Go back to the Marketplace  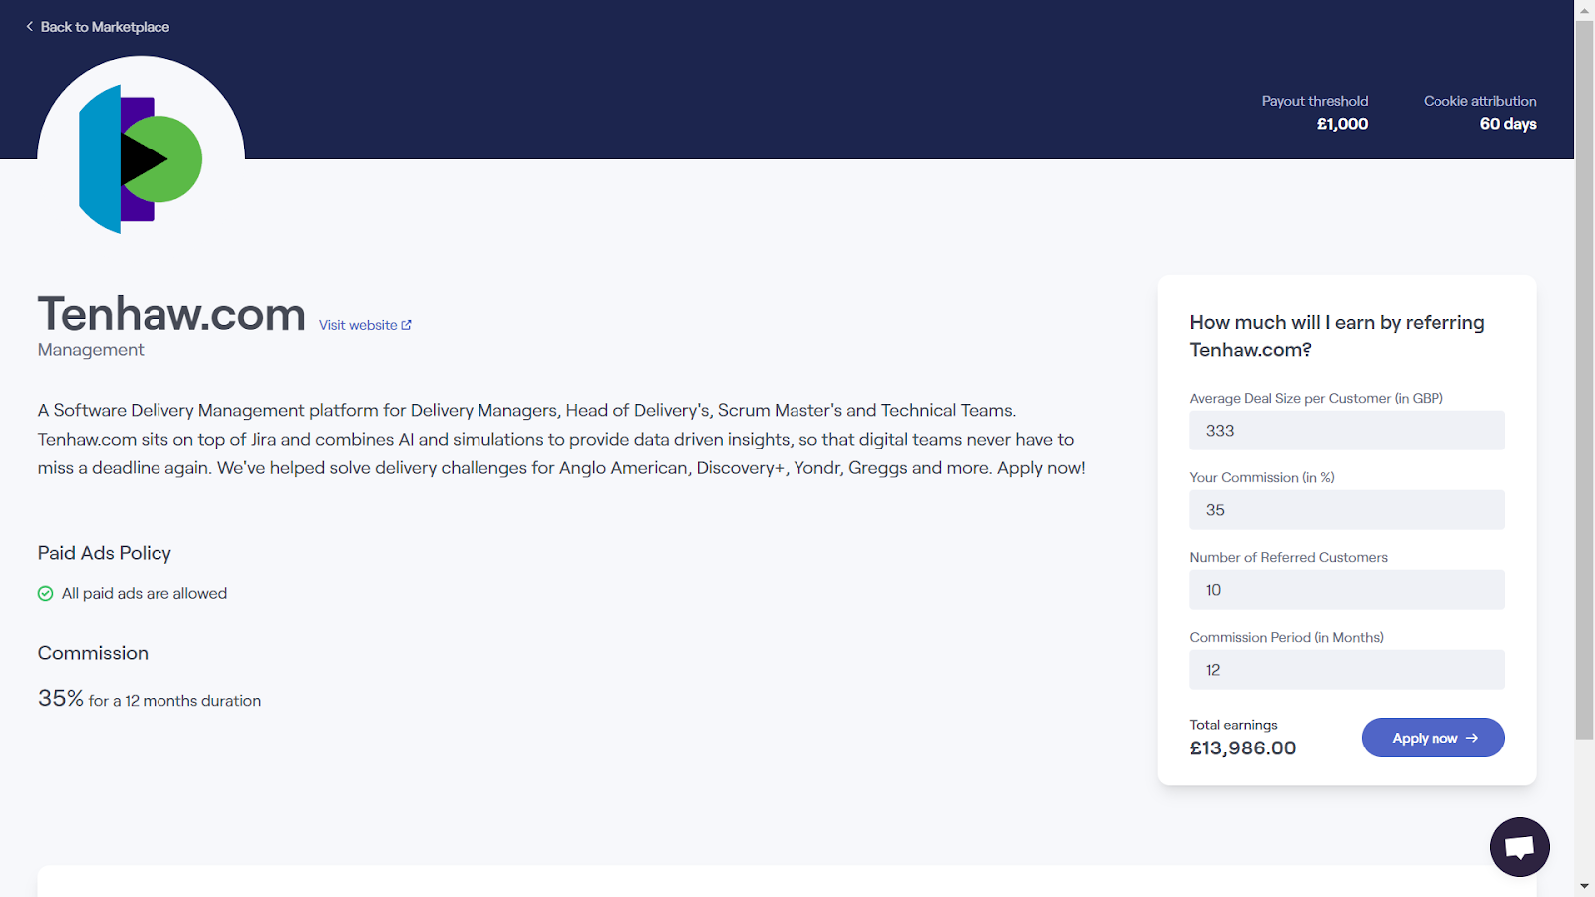point(98,27)
